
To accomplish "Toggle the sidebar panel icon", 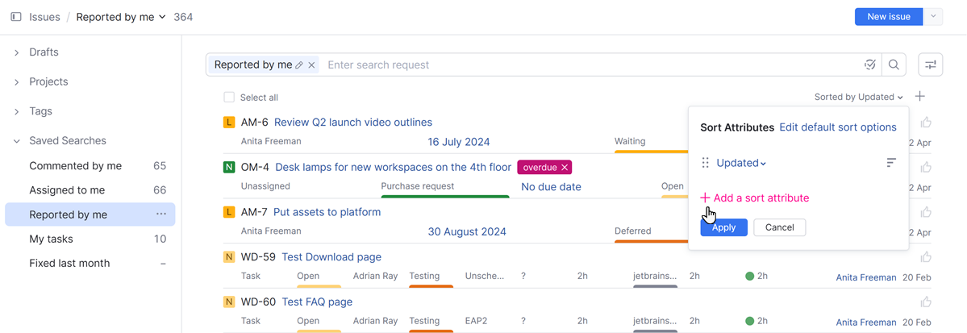I will pos(15,17).
